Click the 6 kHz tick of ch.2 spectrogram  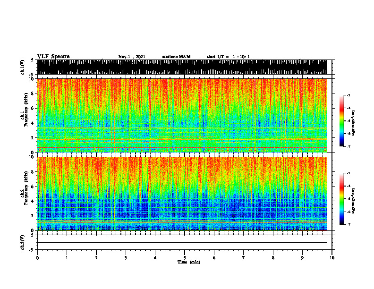coord(33,187)
